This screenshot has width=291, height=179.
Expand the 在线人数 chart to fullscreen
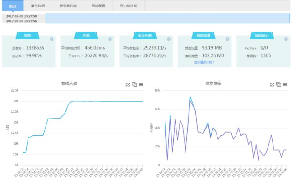pyautogui.click(x=128, y=85)
